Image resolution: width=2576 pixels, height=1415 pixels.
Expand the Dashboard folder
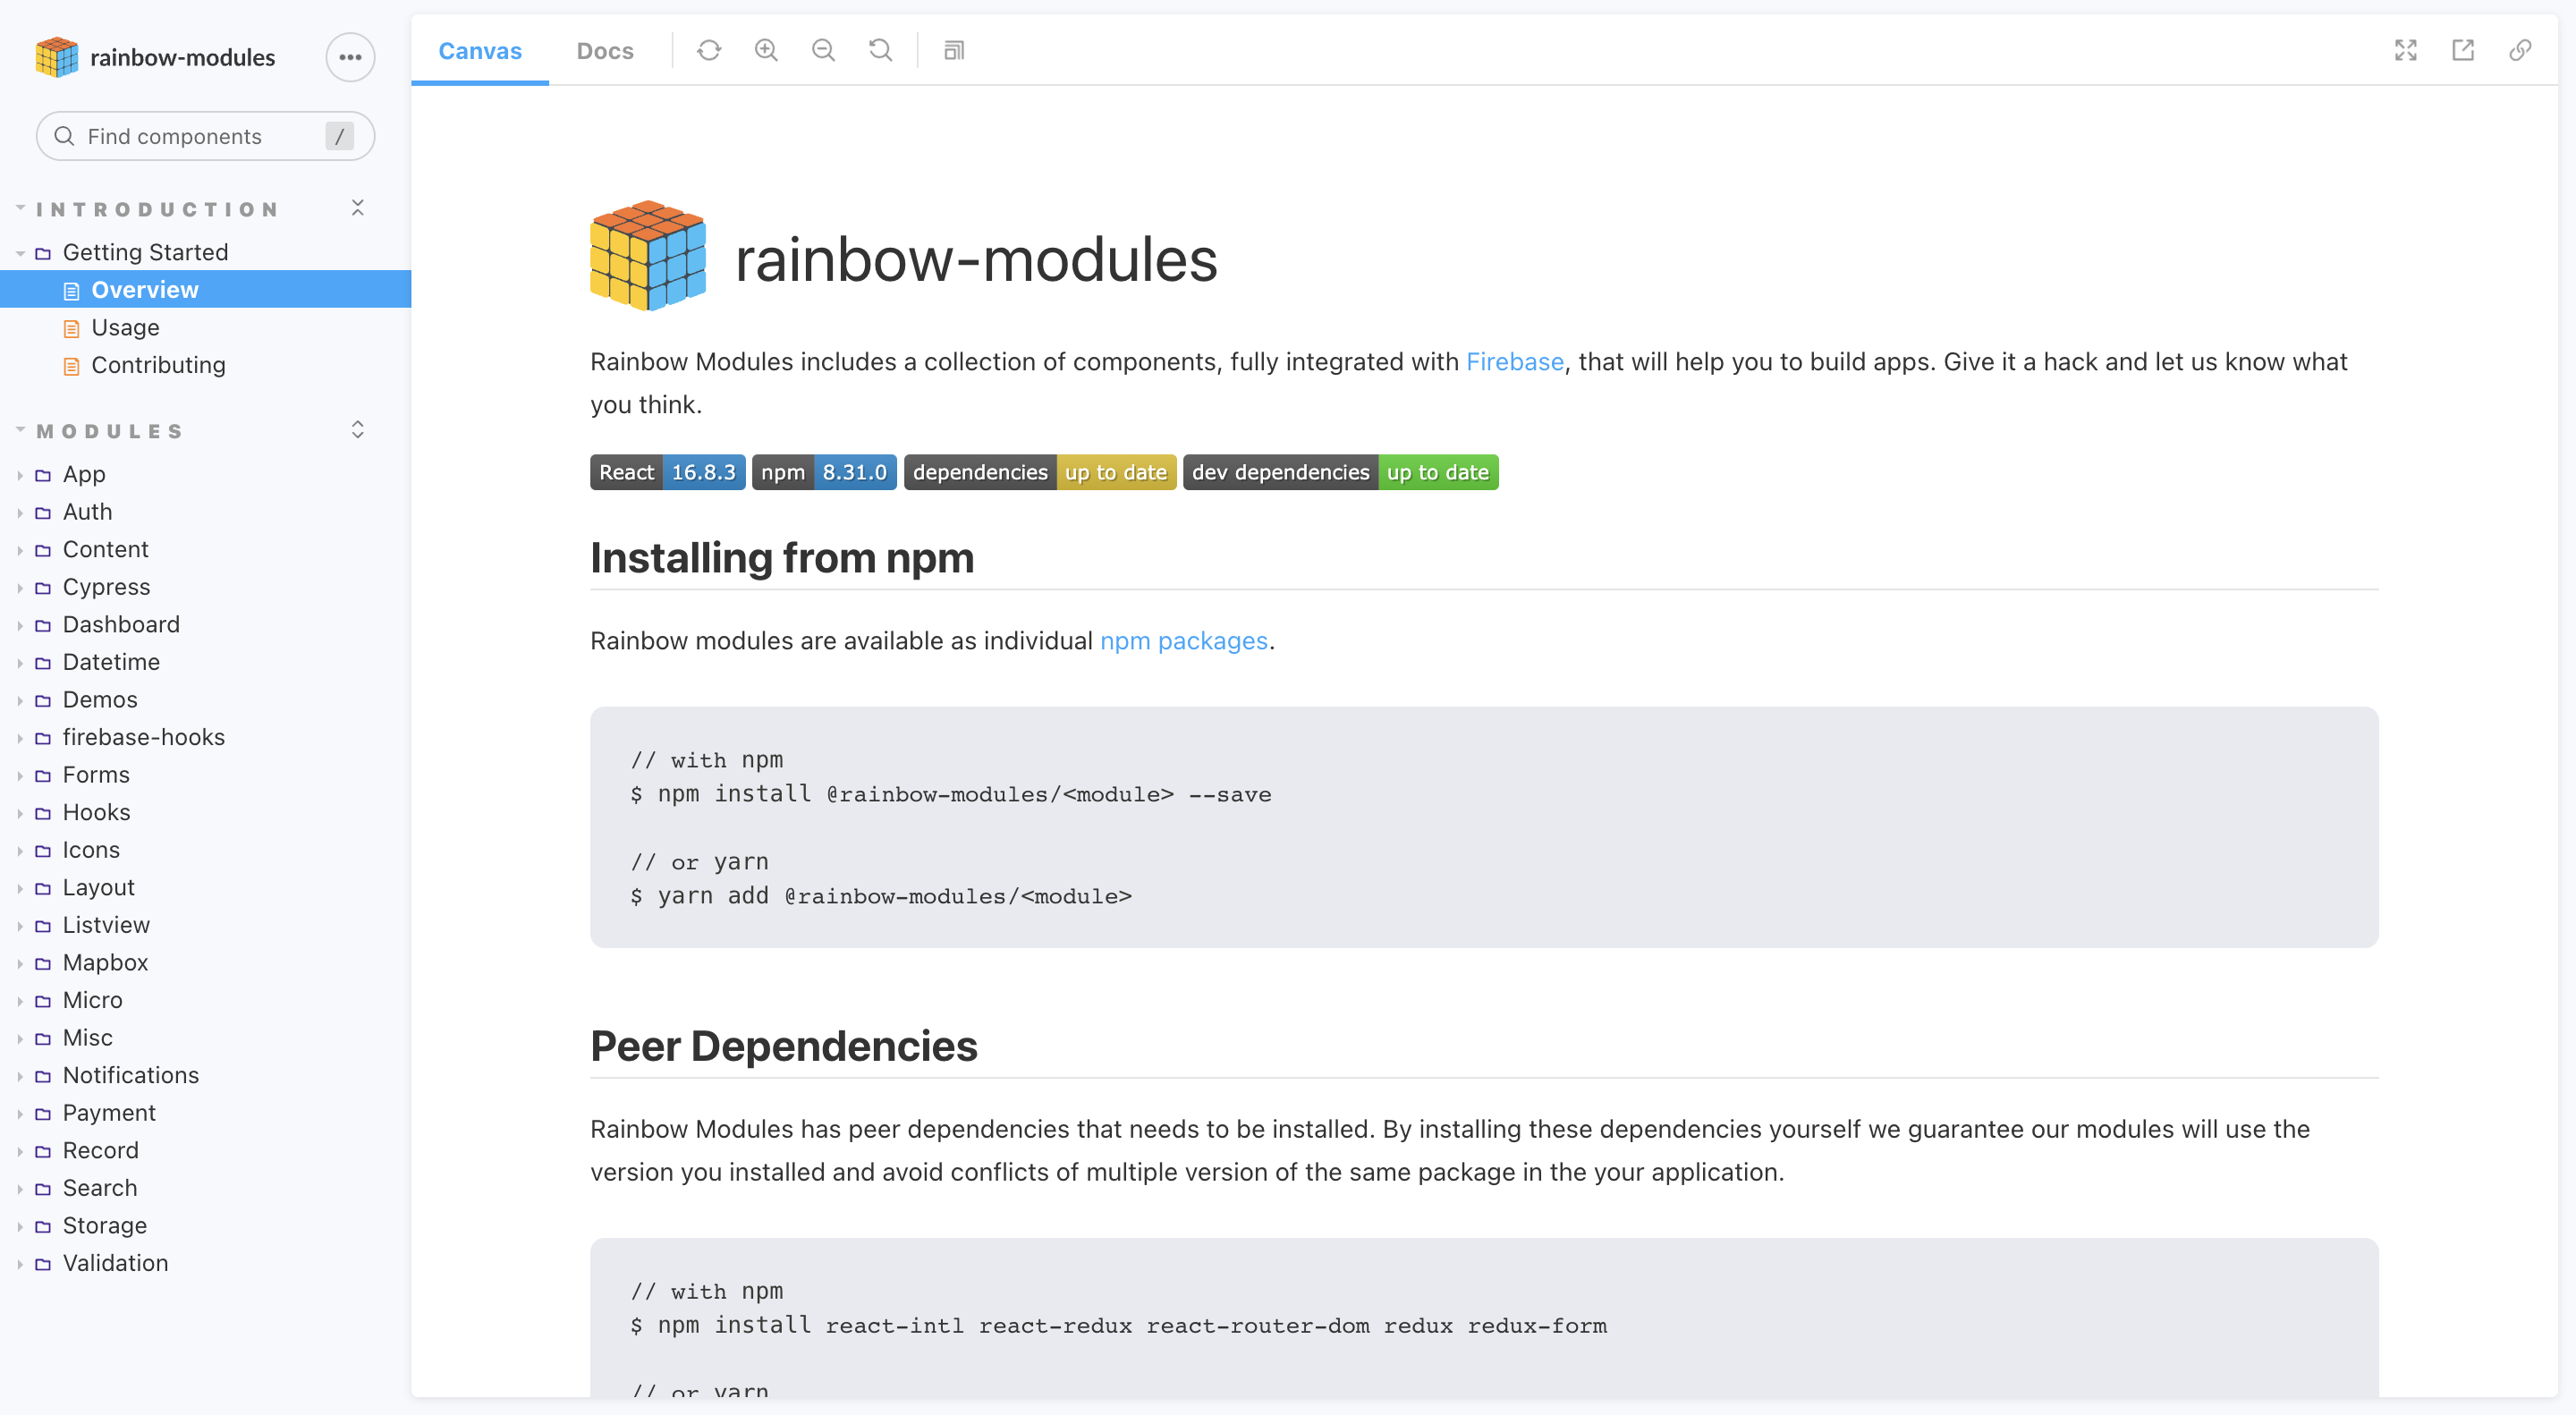[121, 624]
